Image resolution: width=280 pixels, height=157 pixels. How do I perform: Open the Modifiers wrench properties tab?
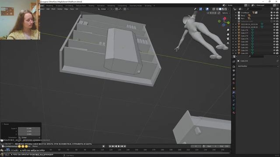pyautogui.click(x=234, y=92)
